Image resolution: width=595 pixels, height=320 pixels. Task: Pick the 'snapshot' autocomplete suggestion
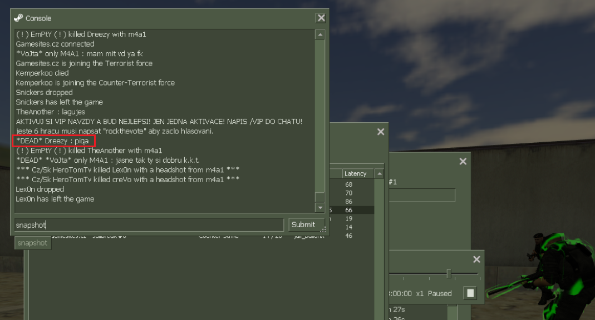(33, 243)
